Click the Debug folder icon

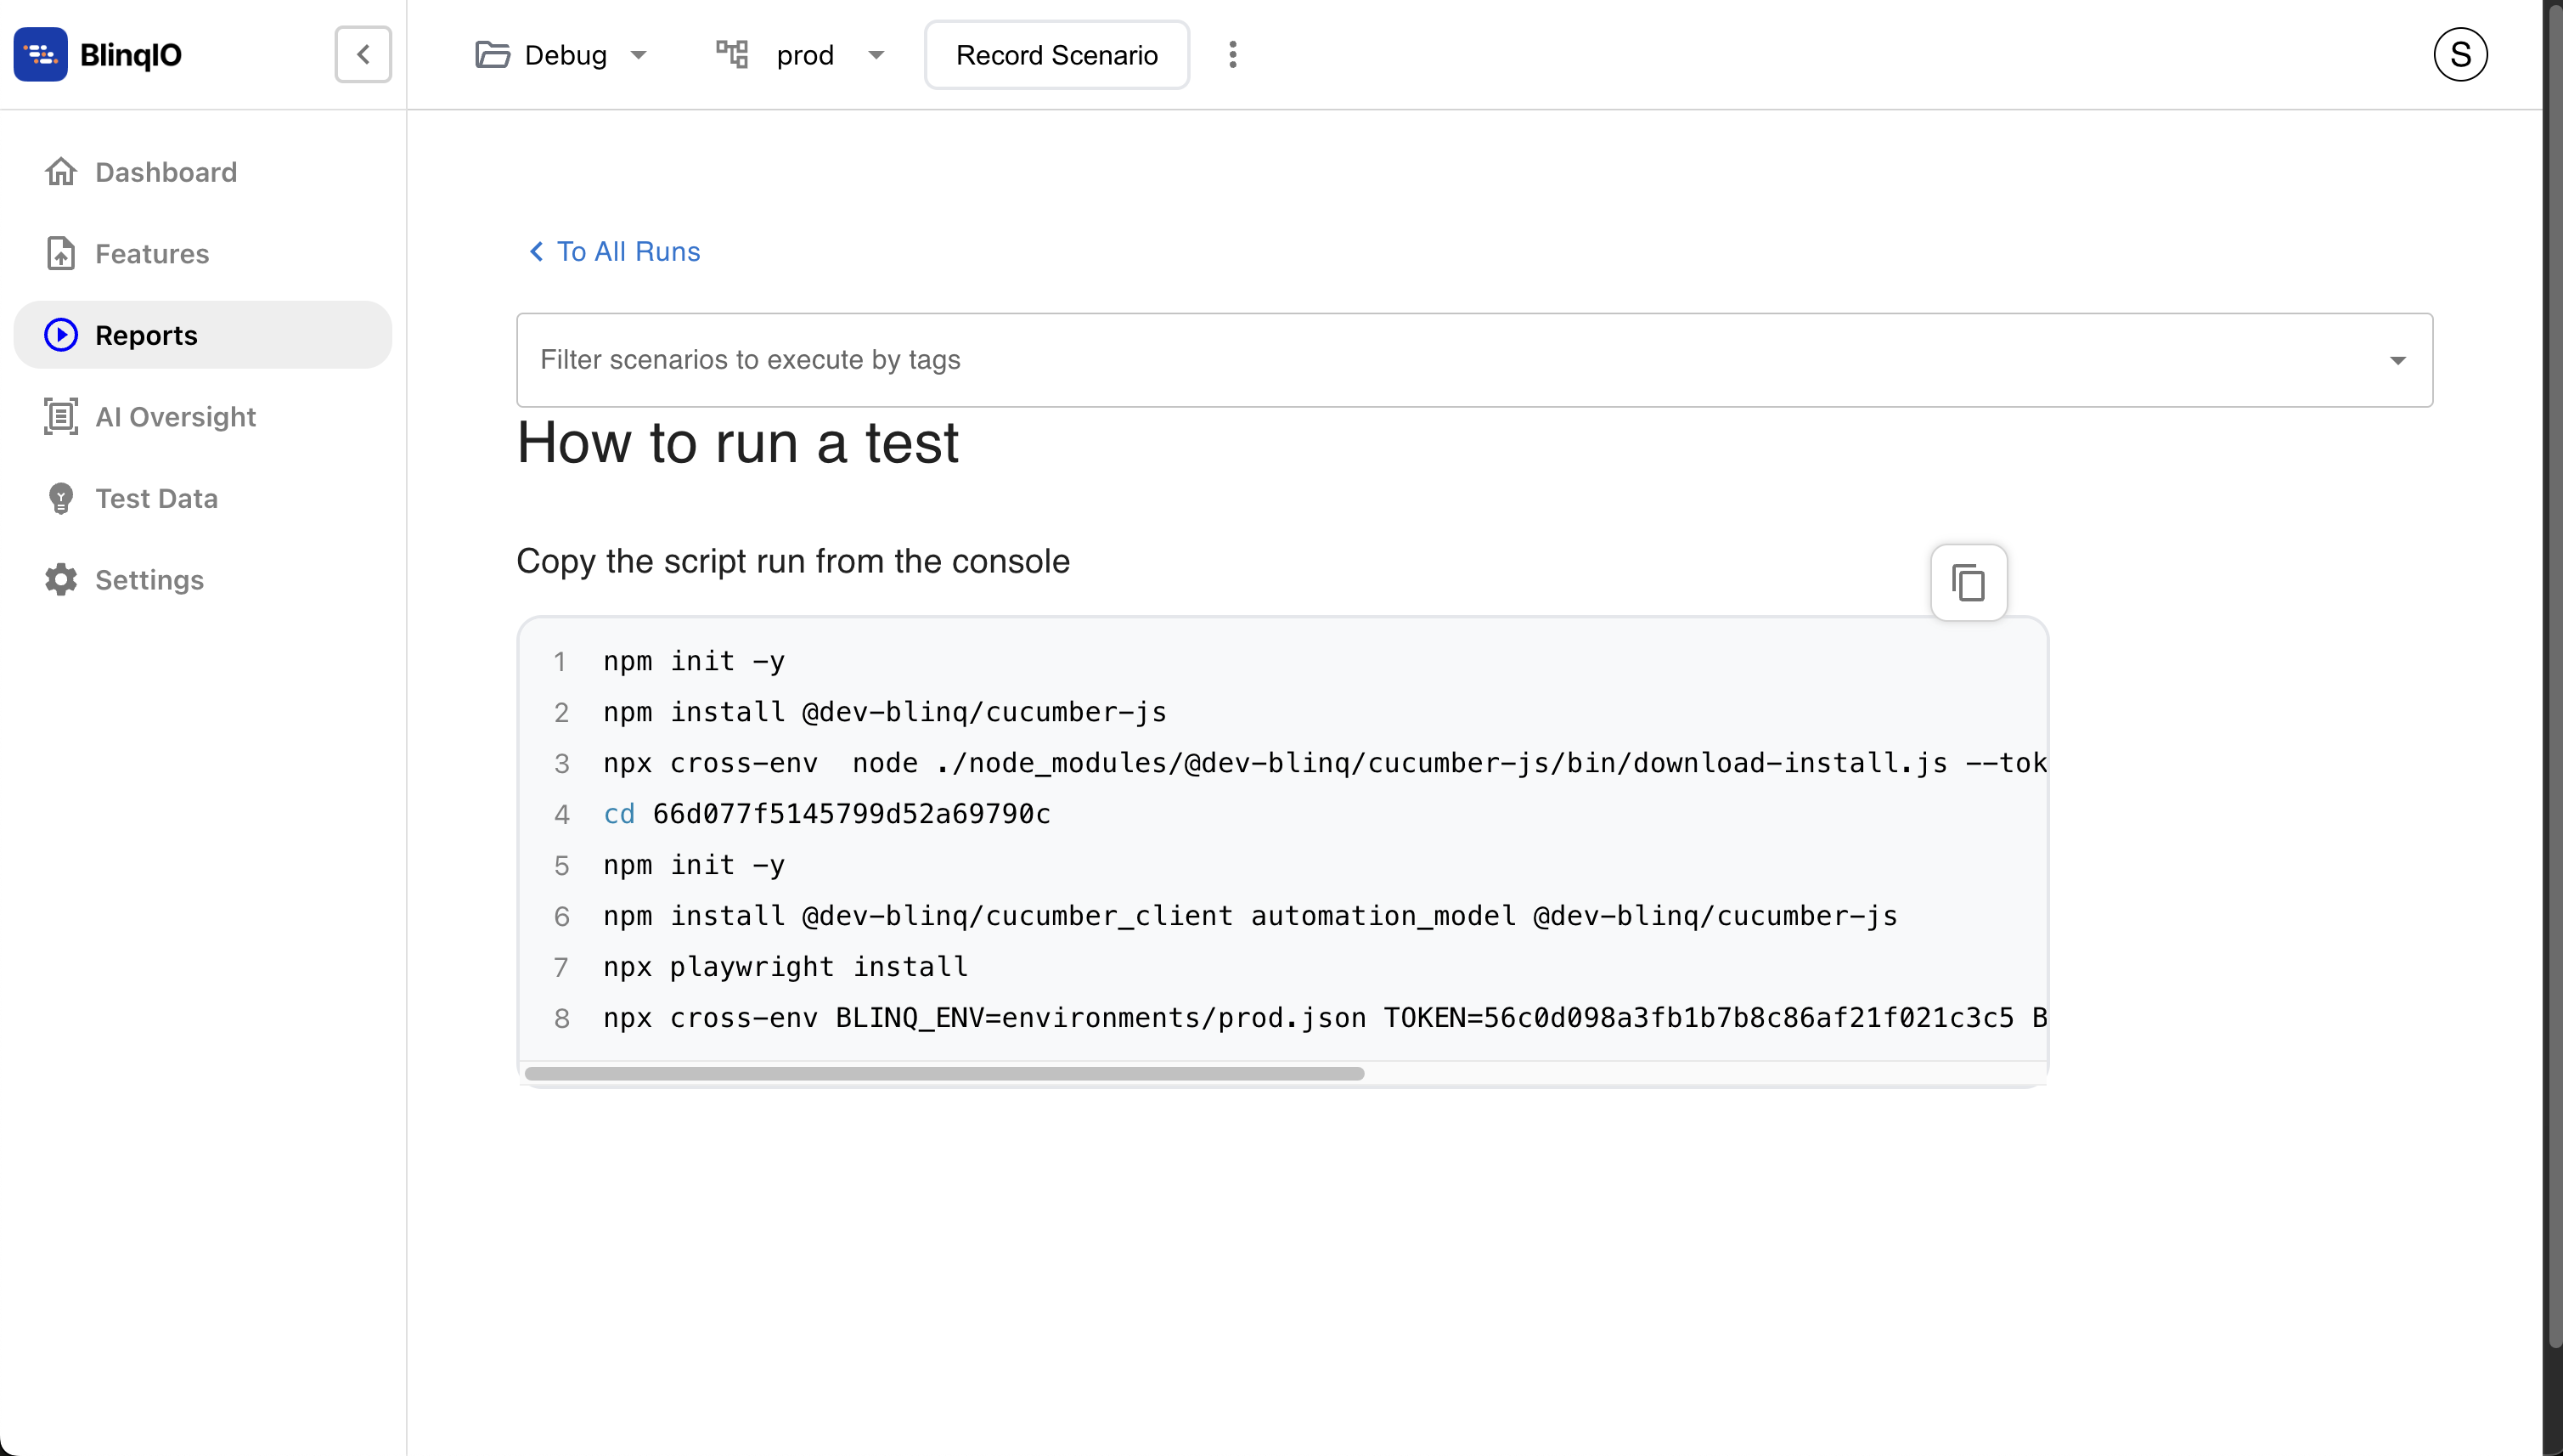tap(492, 54)
